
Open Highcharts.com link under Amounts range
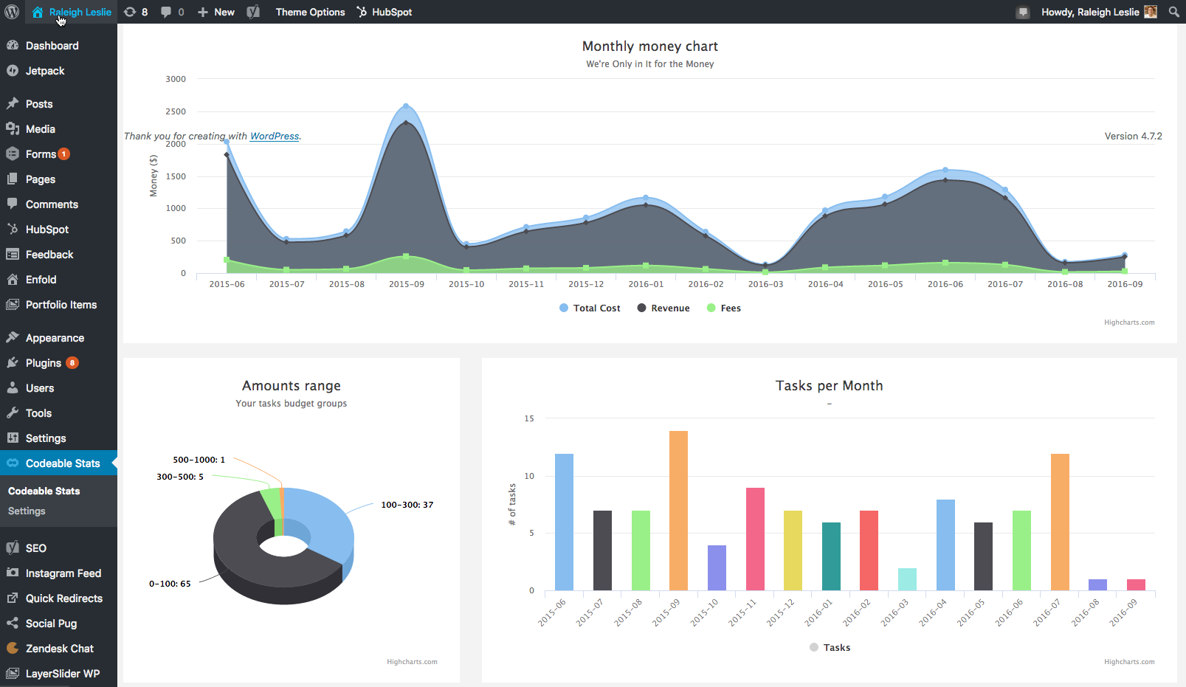click(412, 662)
